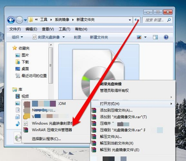Viewport: 186px width, 161px height.
Task: Choose 刻录光盘映像 in context menu
Action: 111,84
